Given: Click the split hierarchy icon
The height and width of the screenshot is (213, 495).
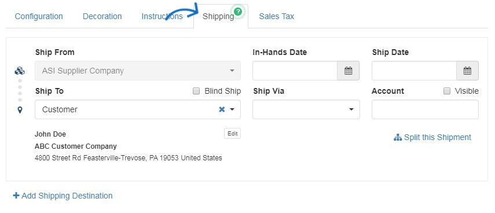Looking at the screenshot, I should (398, 138).
